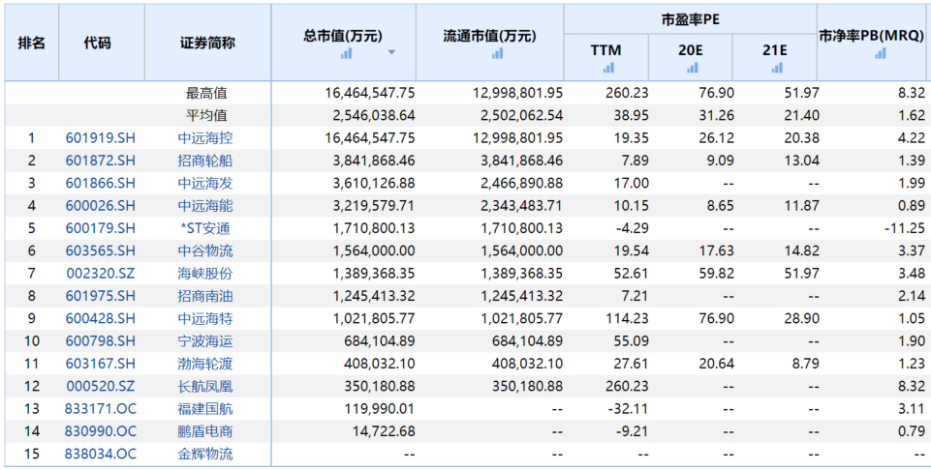
Task: Click the chart icon under 21E
Action: 777,68
